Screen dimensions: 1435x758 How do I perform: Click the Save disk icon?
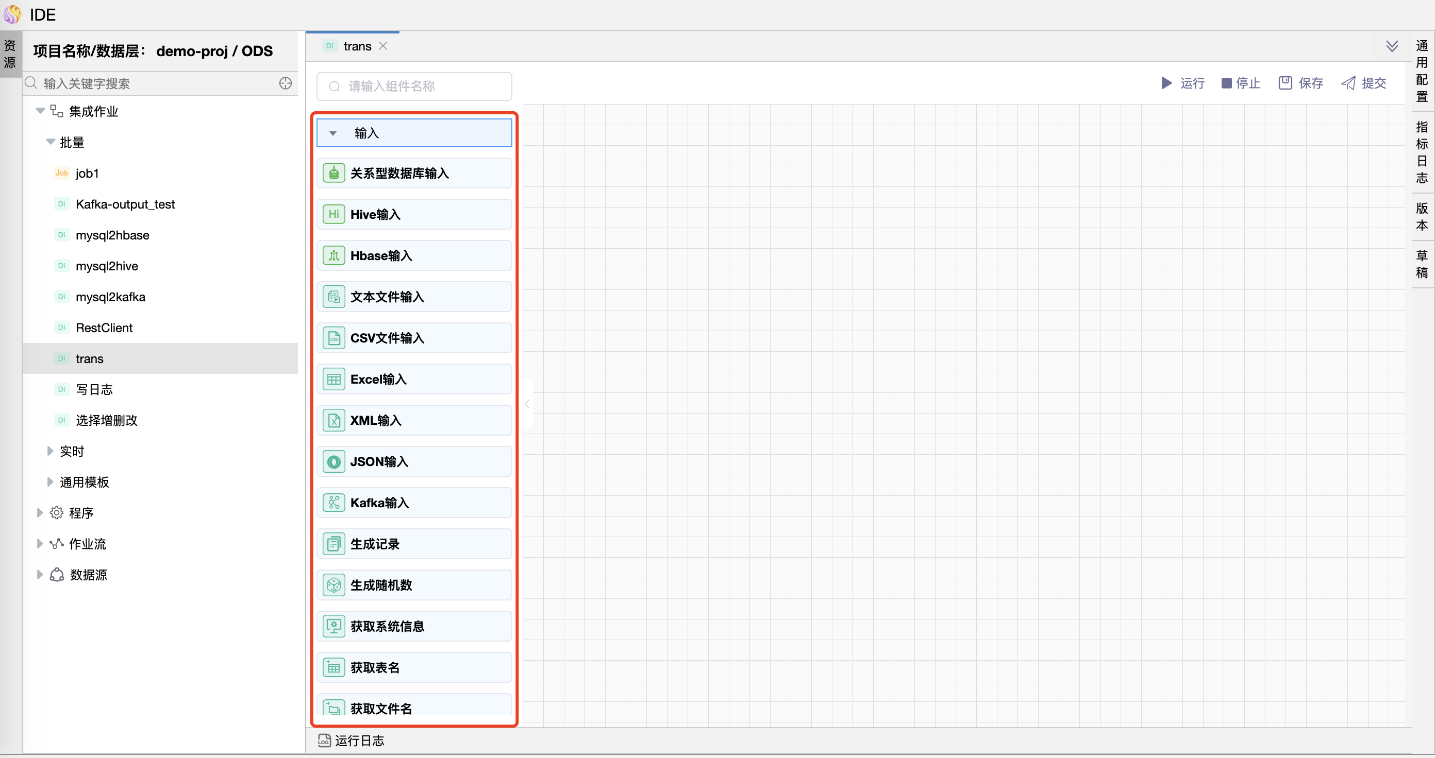click(x=1285, y=83)
